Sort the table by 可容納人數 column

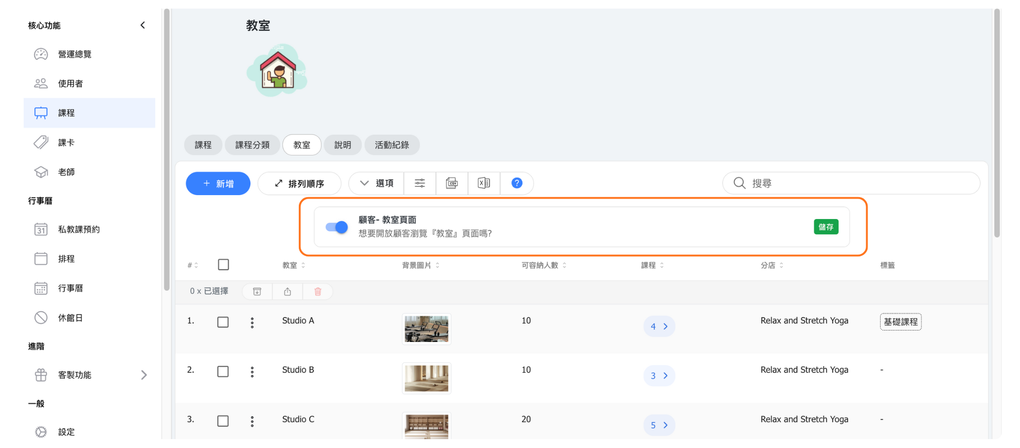(544, 265)
